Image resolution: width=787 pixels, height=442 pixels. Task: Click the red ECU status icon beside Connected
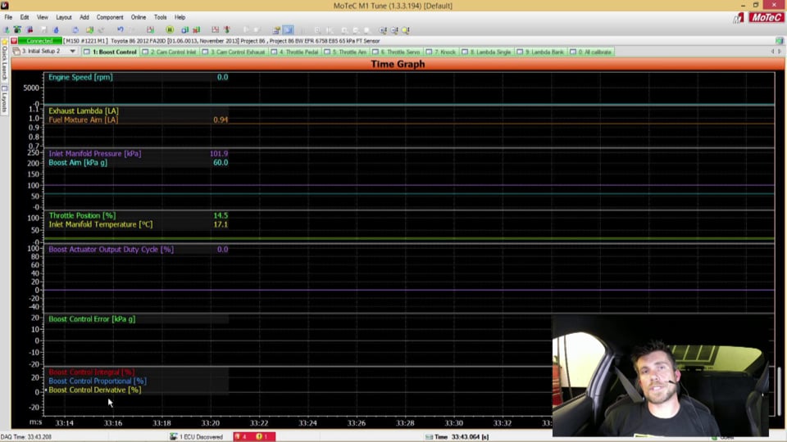click(x=14, y=41)
